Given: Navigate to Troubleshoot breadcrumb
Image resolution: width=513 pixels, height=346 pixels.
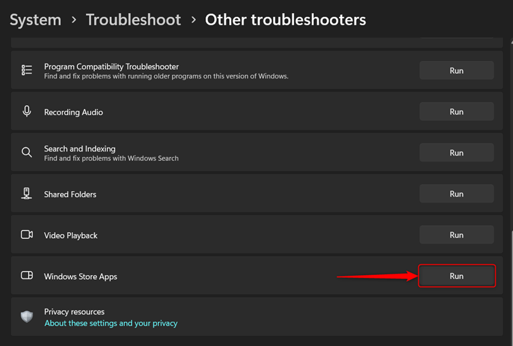Looking at the screenshot, I should [x=134, y=20].
